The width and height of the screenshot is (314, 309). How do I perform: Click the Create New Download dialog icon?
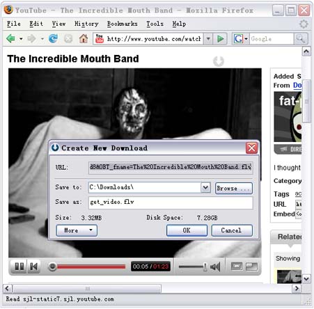[x=55, y=148]
